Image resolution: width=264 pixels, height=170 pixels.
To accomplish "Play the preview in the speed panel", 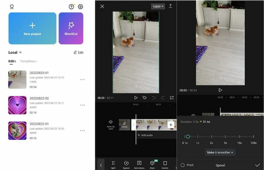I will pyautogui.click(x=220, y=90).
